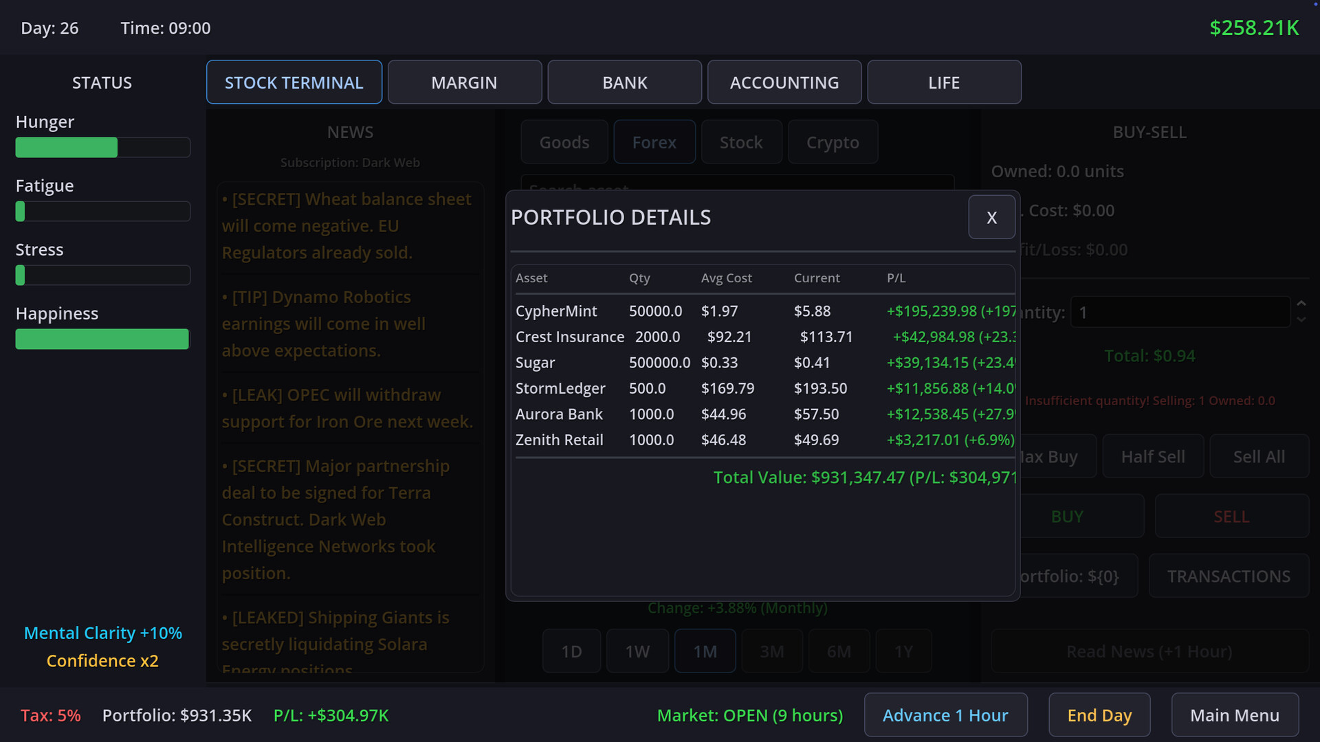Click Advance 1 Hour button
Image resolution: width=1320 pixels, height=742 pixels.
945,715
